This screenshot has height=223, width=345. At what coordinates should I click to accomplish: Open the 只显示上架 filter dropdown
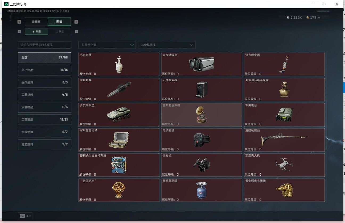coord(107,45)
